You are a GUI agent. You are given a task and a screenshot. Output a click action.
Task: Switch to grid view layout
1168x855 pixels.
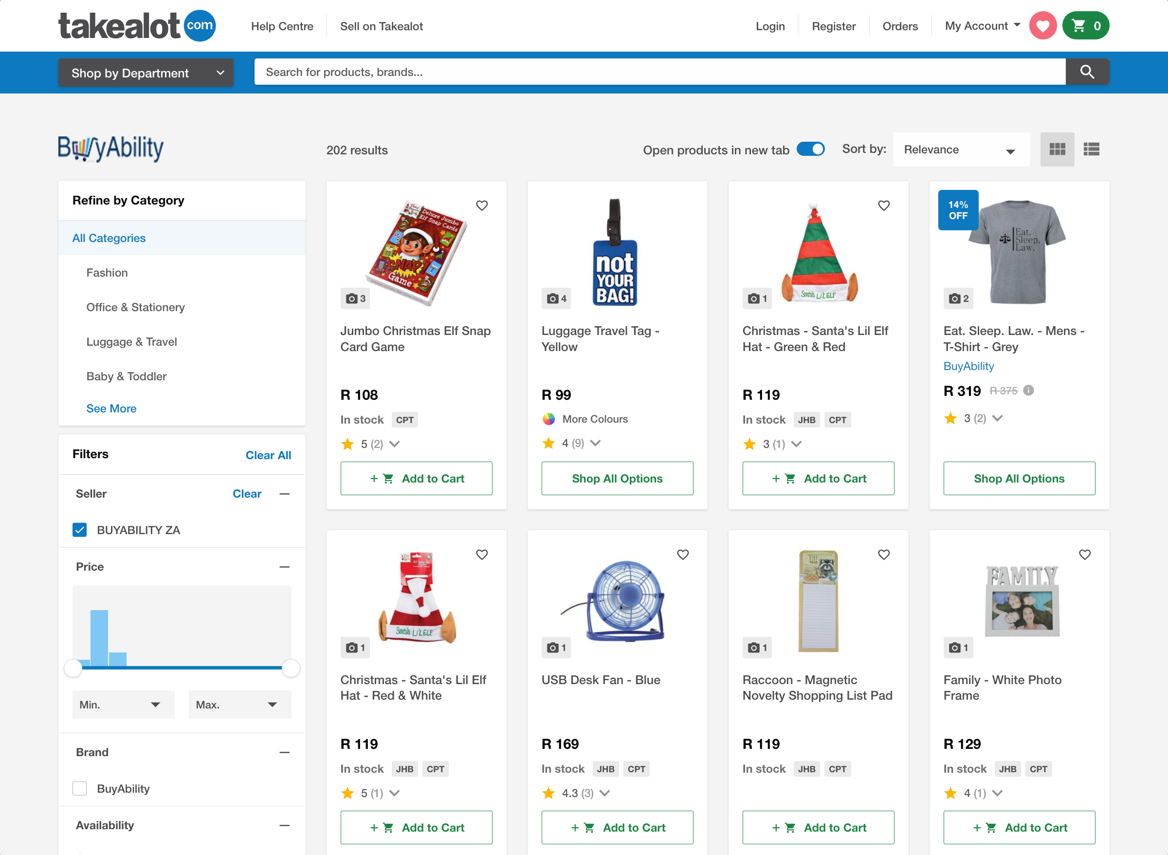(1057, 149)
